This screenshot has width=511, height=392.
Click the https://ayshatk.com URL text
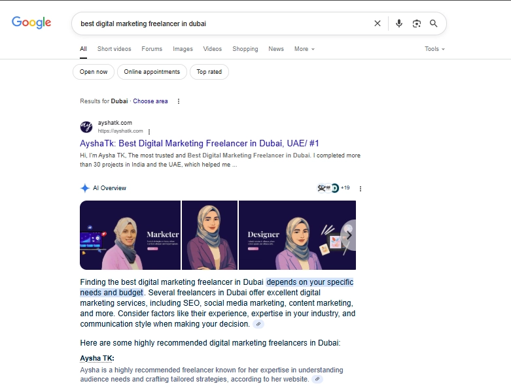(x=120, y=131)
